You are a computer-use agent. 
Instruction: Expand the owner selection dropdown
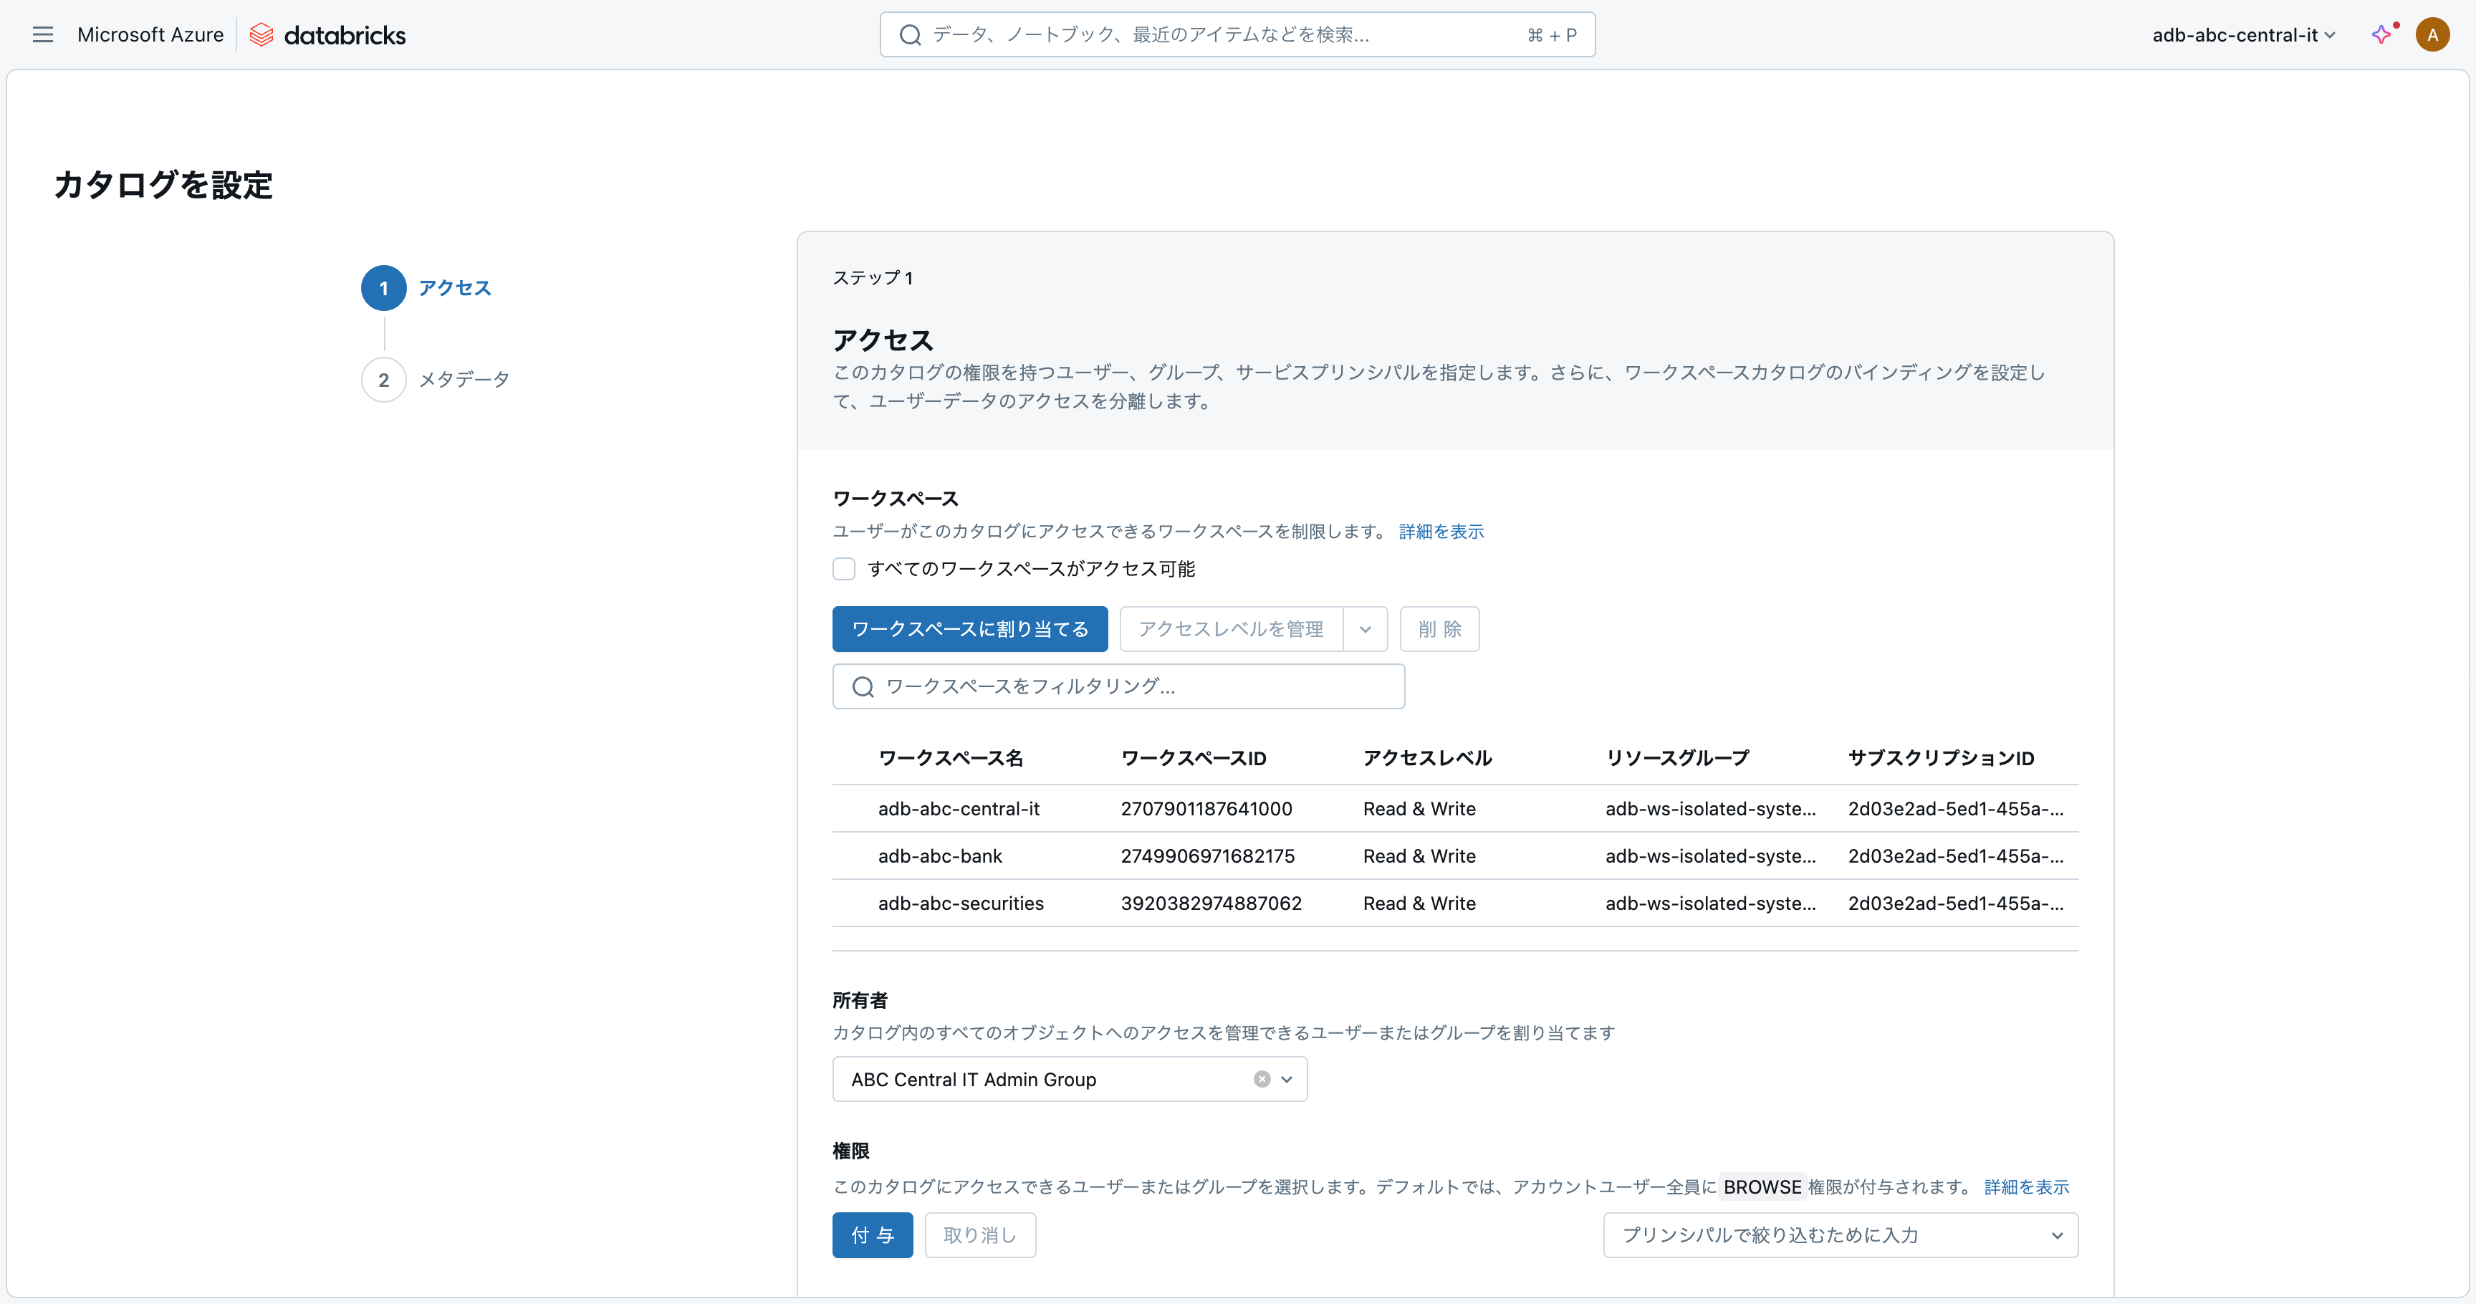pos(1287,1079)
